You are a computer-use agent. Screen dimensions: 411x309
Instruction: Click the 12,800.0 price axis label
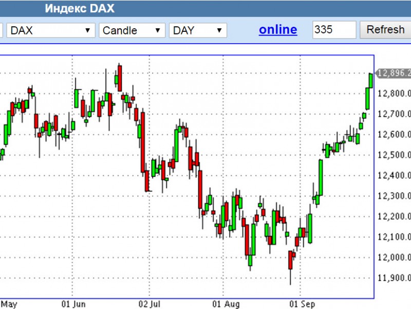pyautogui.click(x=394, y=94)
